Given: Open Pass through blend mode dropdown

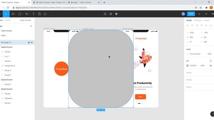Looking at the screenshot, I should (x=196, y=54).
